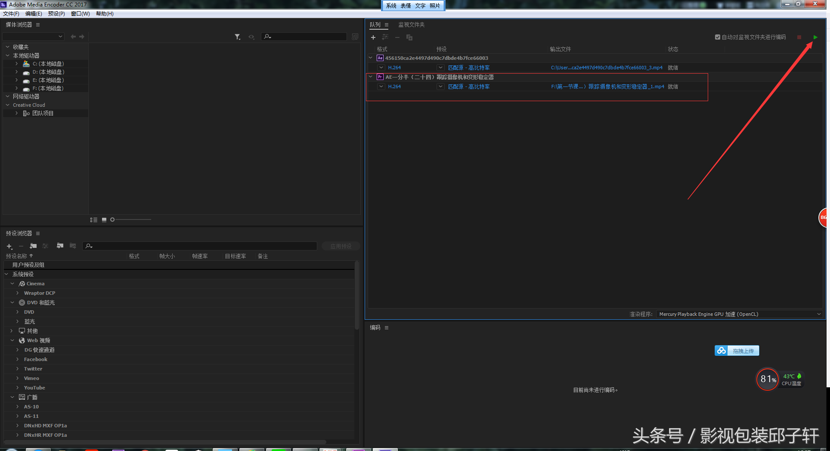Collapse the 本地驱动器 tree node
Screen dimensions: 830x451
pos(7,55)
